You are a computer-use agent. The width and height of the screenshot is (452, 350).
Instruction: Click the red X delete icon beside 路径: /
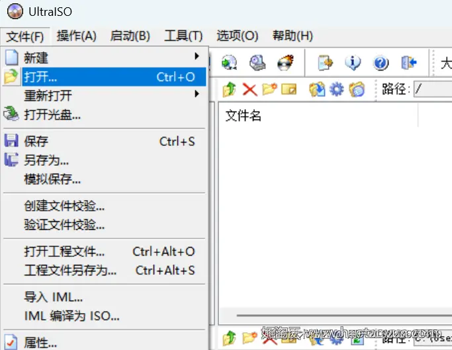point(250,89)
